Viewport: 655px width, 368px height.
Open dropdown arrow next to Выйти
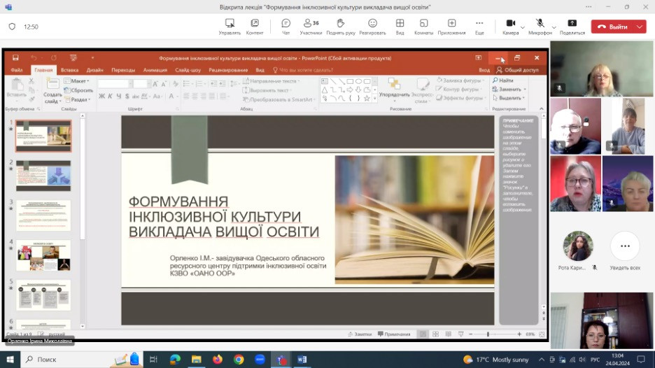tap(640, 27)
